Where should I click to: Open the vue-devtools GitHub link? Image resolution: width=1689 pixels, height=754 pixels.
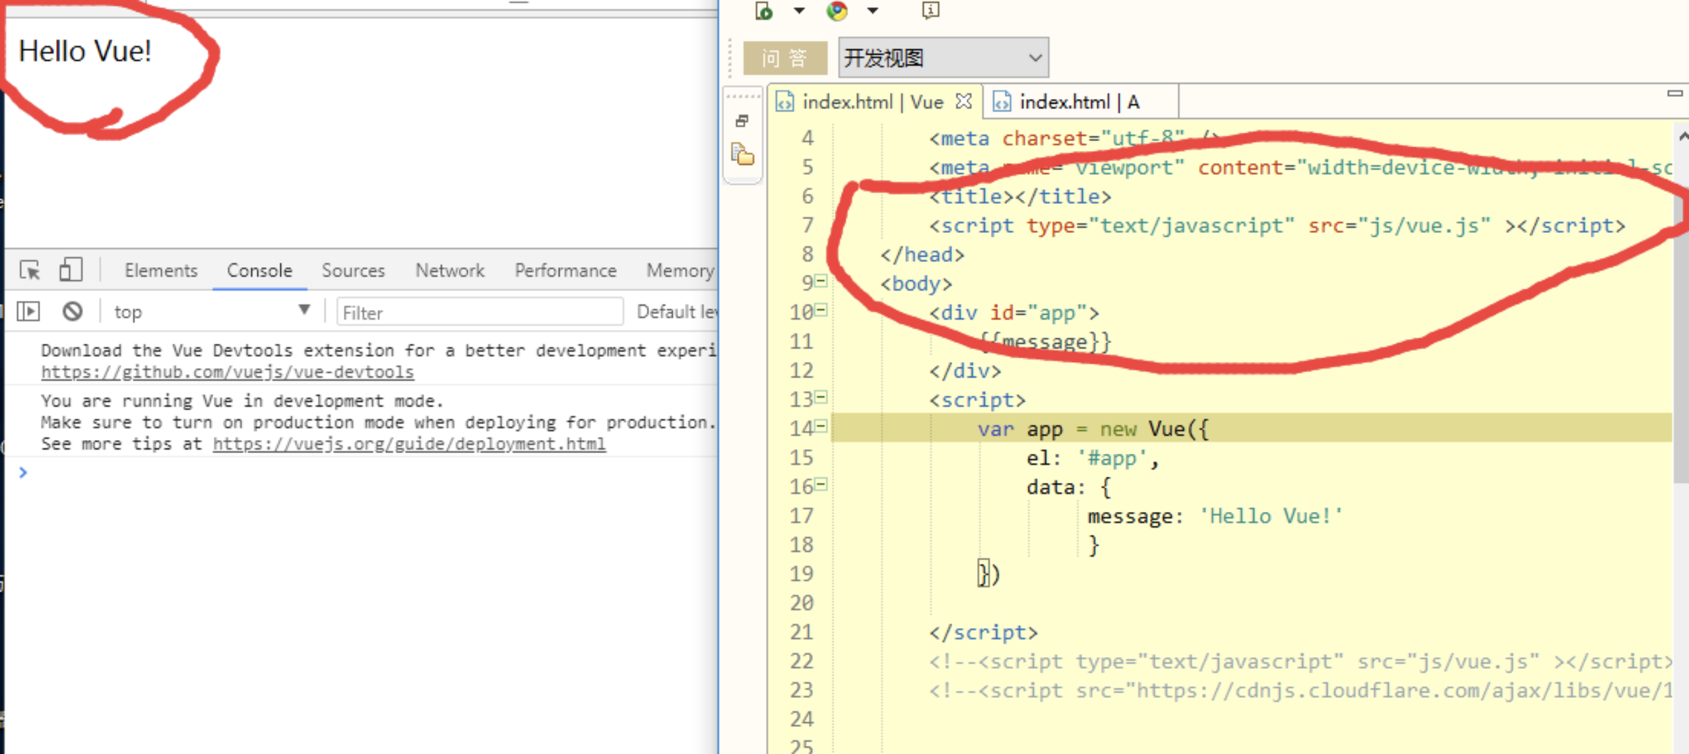228,371
